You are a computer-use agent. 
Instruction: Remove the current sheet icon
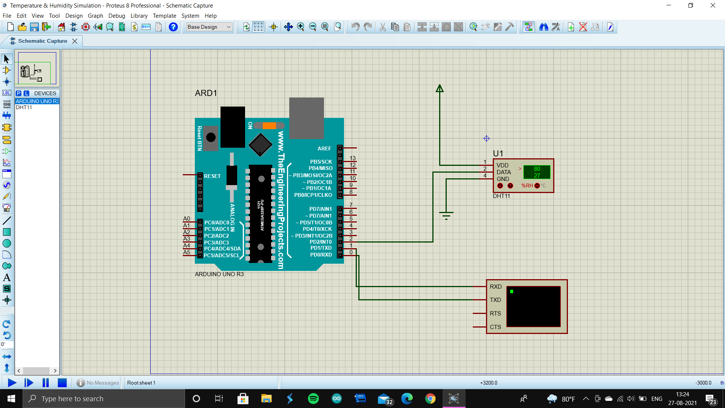[583, 27]
